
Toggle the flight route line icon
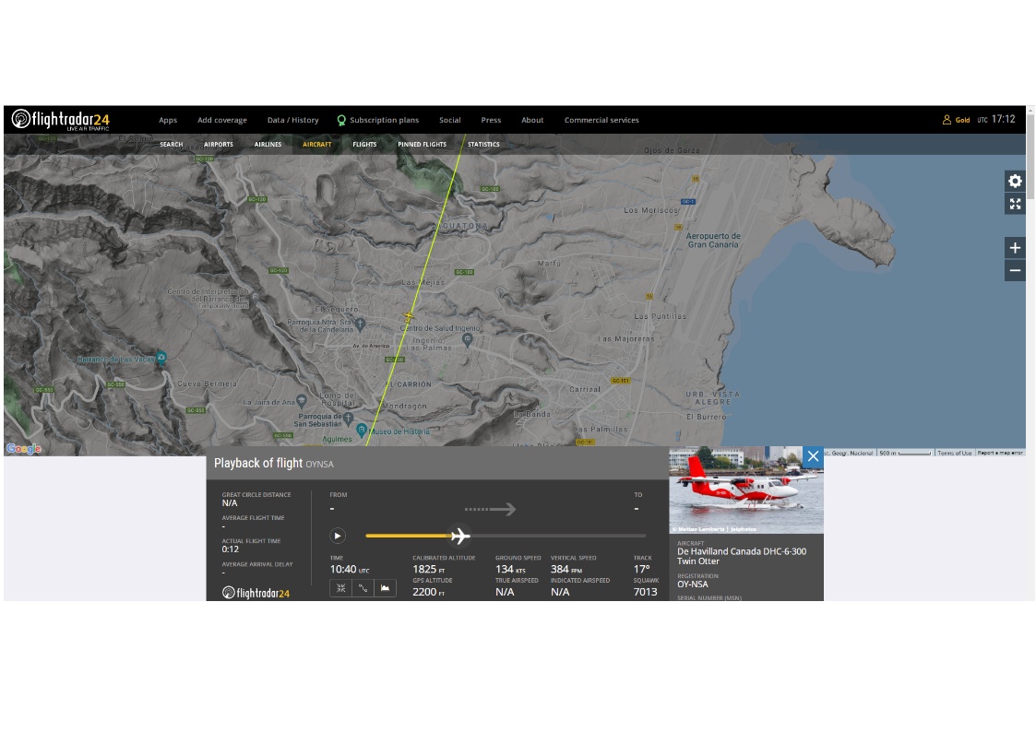(x=363, y=587)
